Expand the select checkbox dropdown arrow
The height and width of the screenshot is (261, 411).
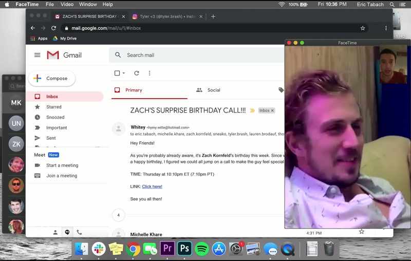tap(124, 73)
